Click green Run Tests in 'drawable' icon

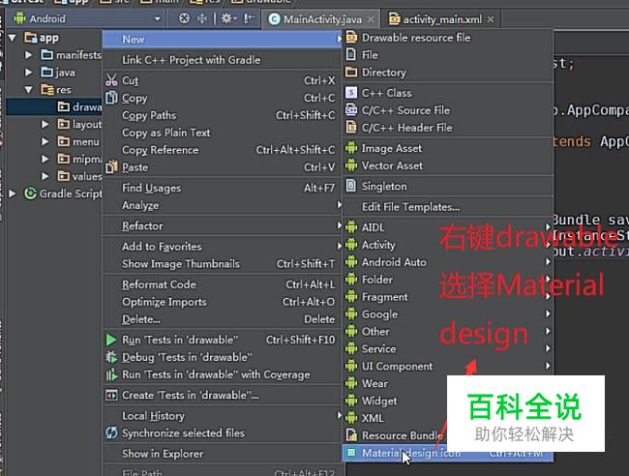click(111, 340)
